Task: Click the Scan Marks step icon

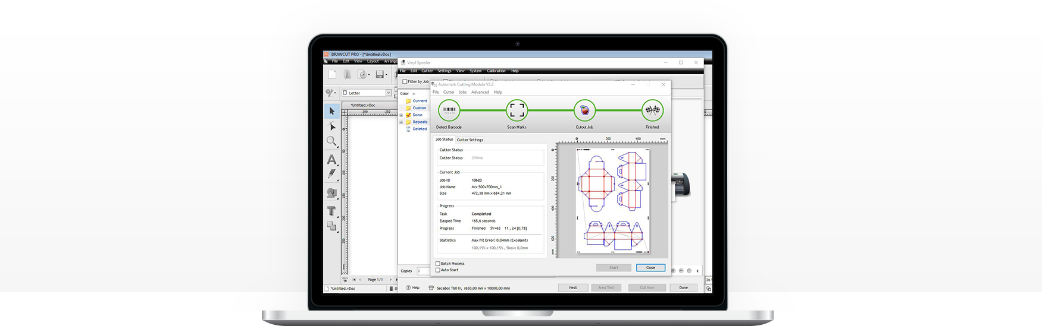Action: [x=517, y=110]
